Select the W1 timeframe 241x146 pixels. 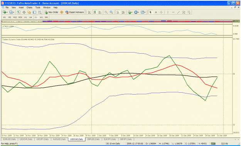(41, 17)
